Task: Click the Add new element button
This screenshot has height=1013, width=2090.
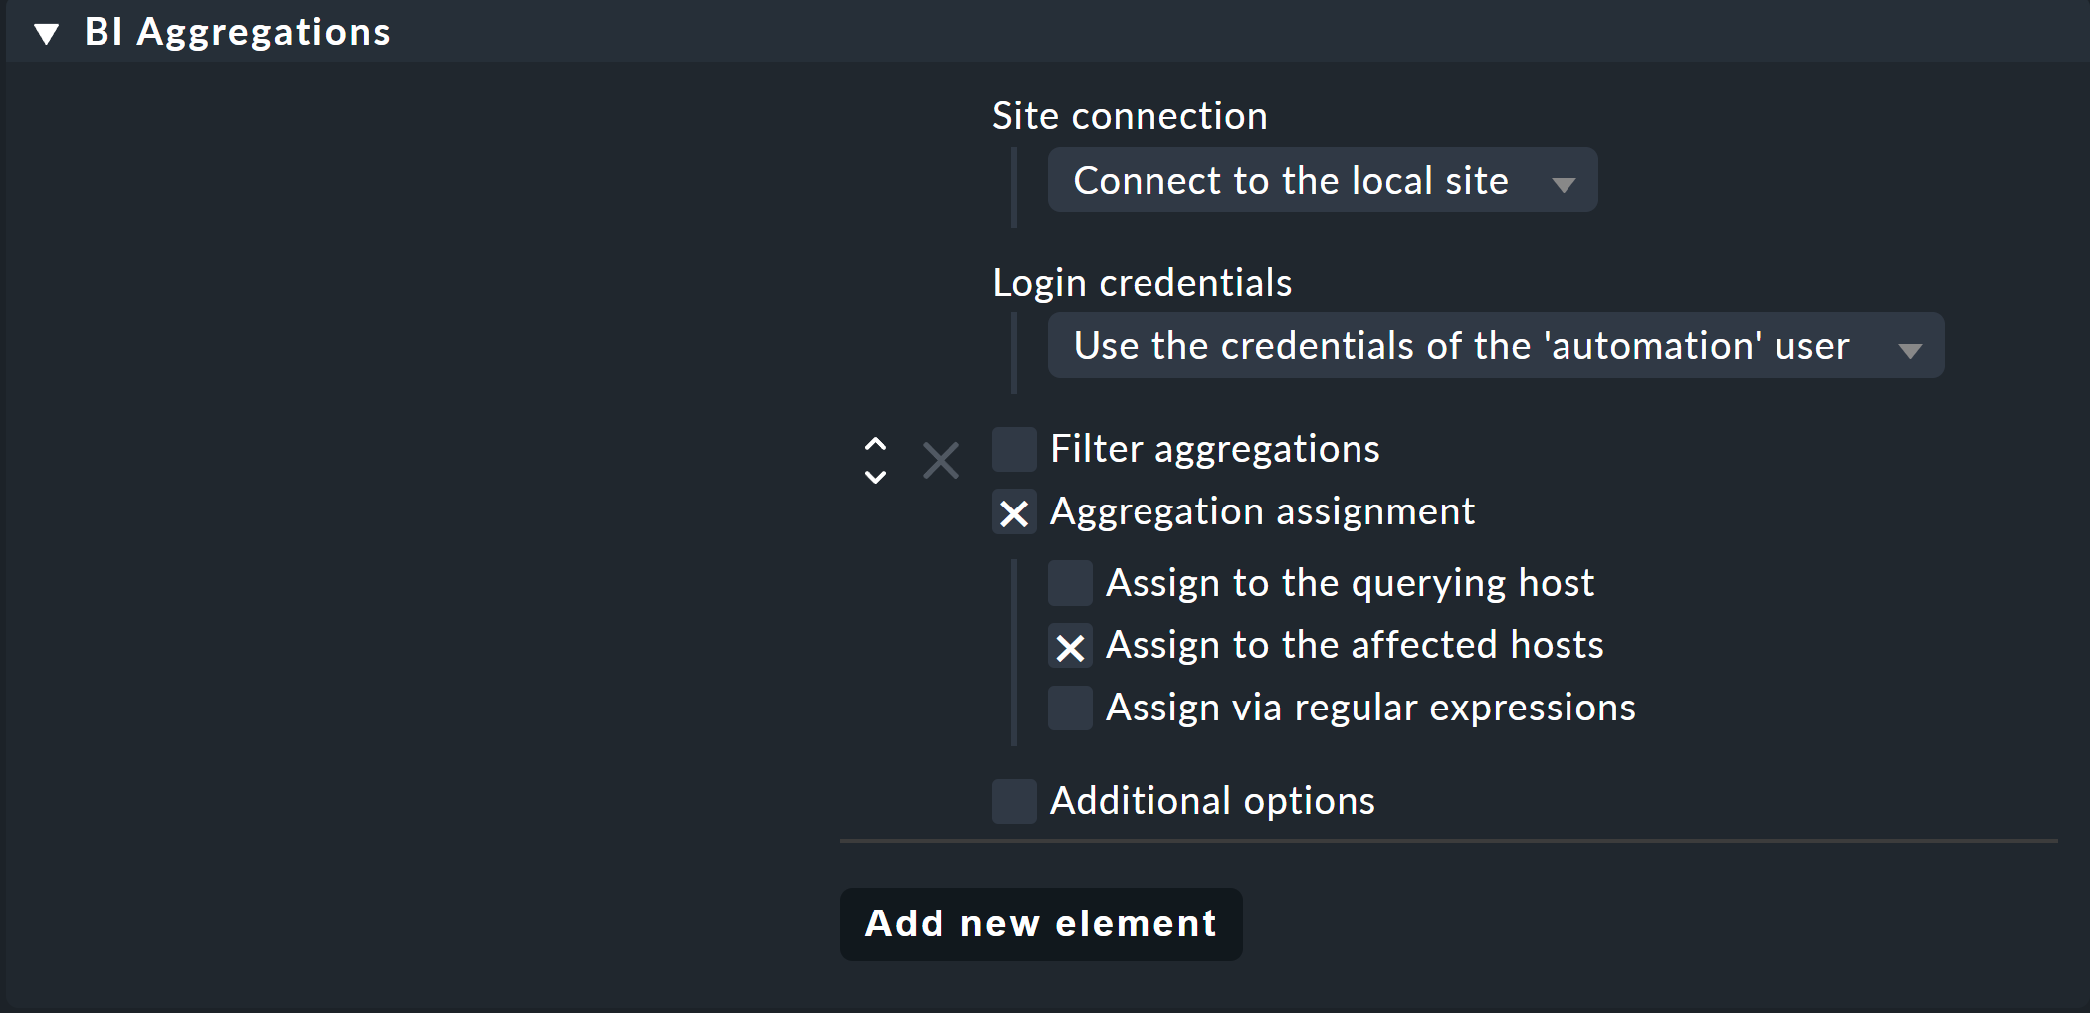Action: point(1041,923)
